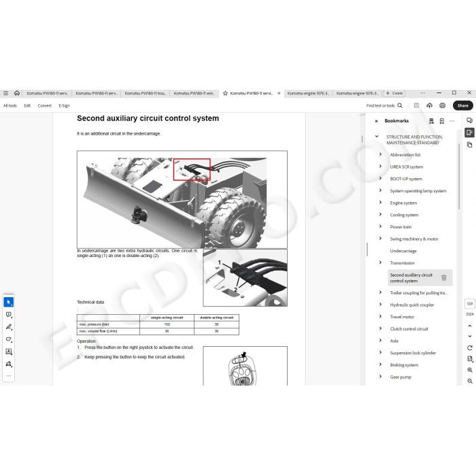Image resolution: width=476 pixels, height=476 pixels.
Task: Open Bookmarks panel options menu
Action: tap(452, 121)
